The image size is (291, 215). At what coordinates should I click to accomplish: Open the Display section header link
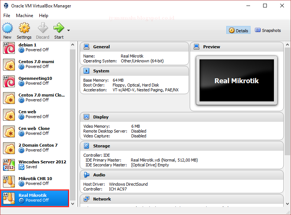click(101, 117)
